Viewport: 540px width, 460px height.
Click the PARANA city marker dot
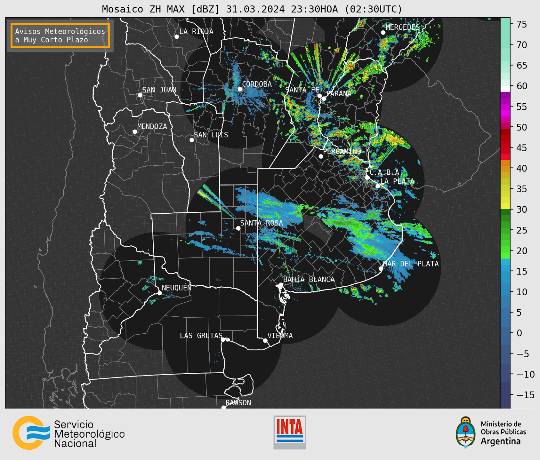[x=324, y=99]
